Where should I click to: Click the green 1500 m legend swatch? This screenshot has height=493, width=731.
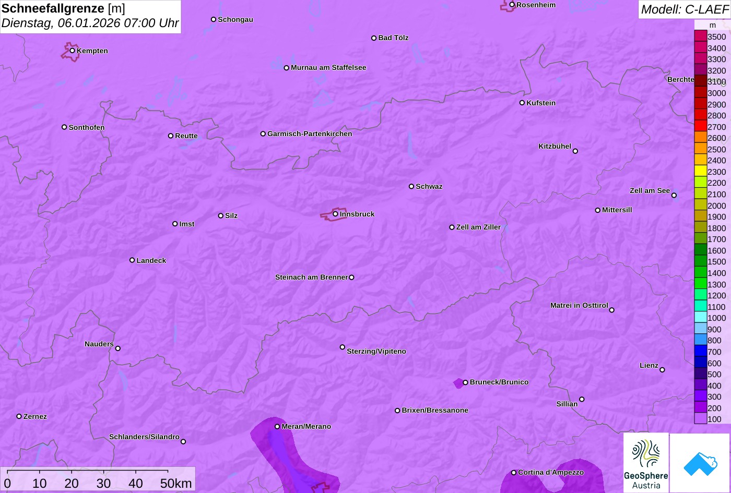pyautogui.click(x=700, y=261)
